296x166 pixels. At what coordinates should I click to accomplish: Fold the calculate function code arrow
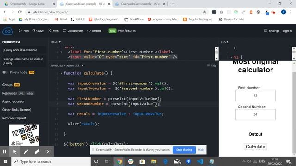(x=61, y=73)
